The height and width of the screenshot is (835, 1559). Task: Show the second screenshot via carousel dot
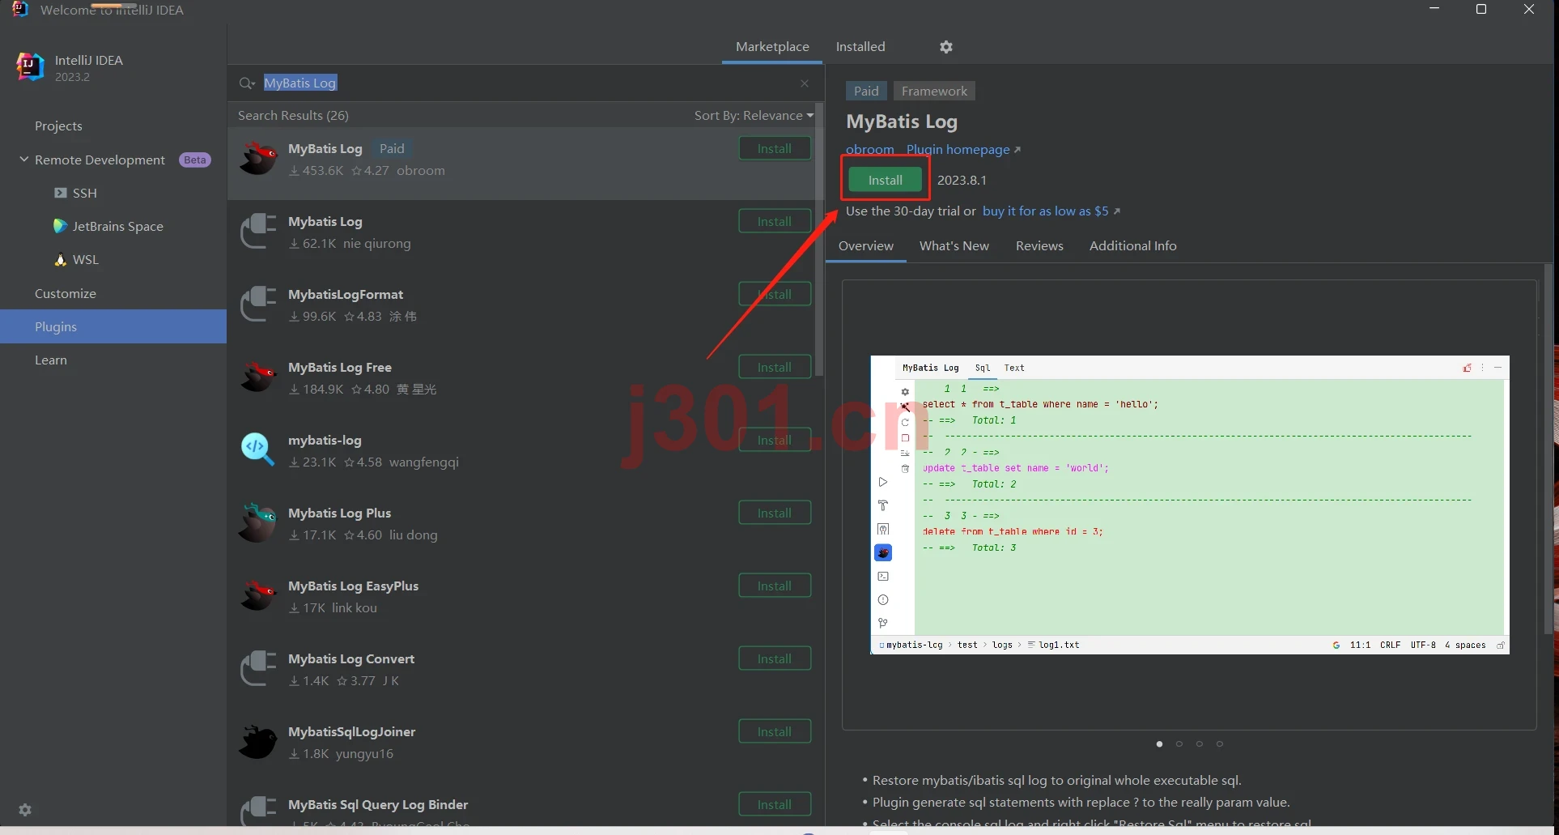click(1179, 743)
